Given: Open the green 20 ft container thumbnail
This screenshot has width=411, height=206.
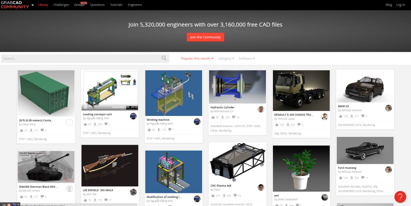Looking at the screenshot, I should point(46,93).
